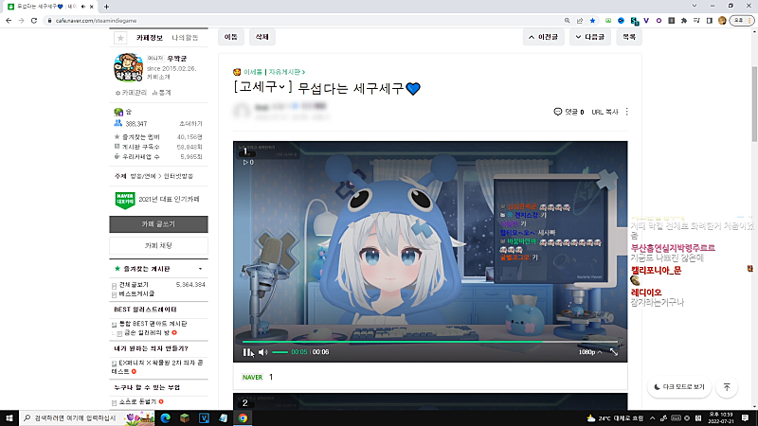Viewport: 758px width, 426px height.
Task: Open 금손 일러레의 방 board
Action: [147, 333]
